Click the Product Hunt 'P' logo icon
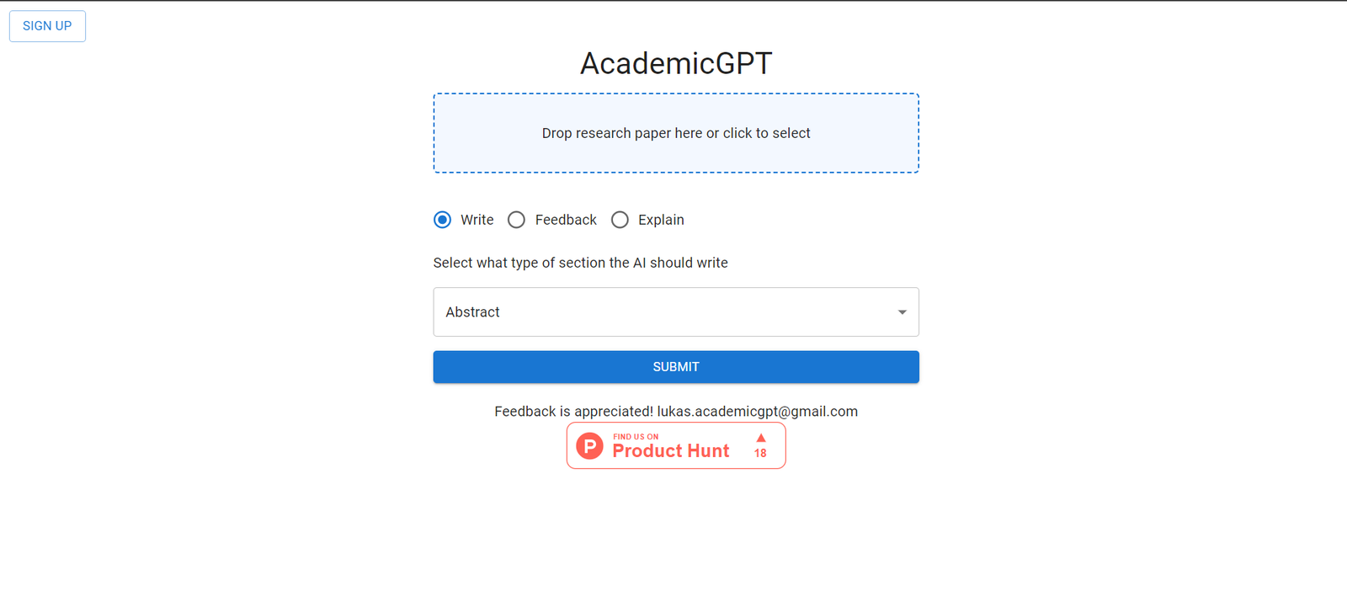 pyautogui.click(x=589, y=446)
